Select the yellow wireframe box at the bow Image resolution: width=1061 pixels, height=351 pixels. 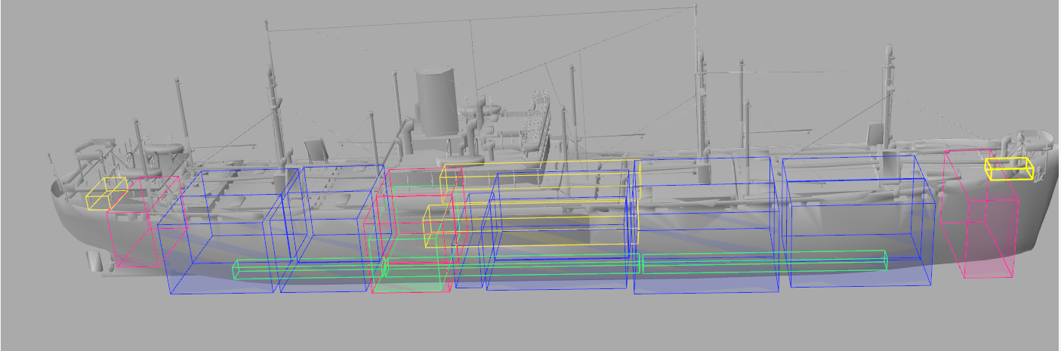pos(1009,169)
